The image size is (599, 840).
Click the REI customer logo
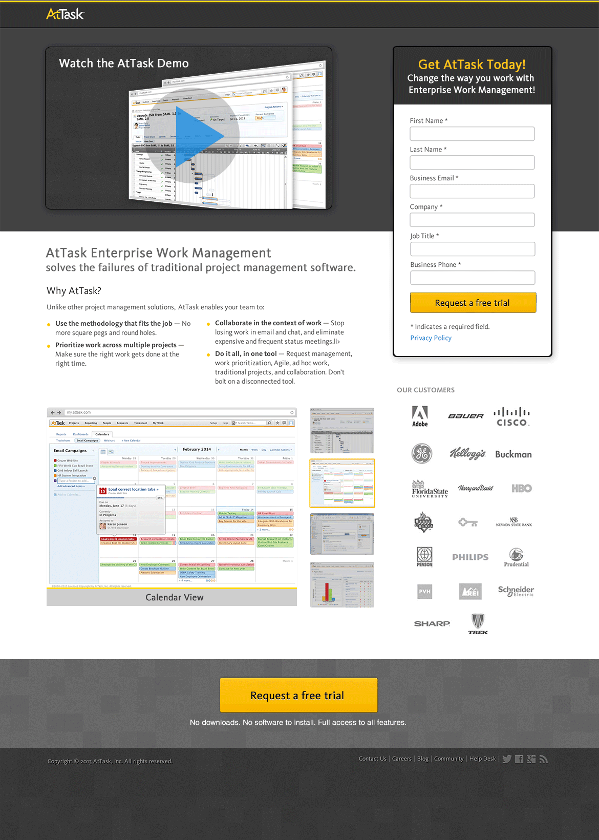tap(470, 592)
